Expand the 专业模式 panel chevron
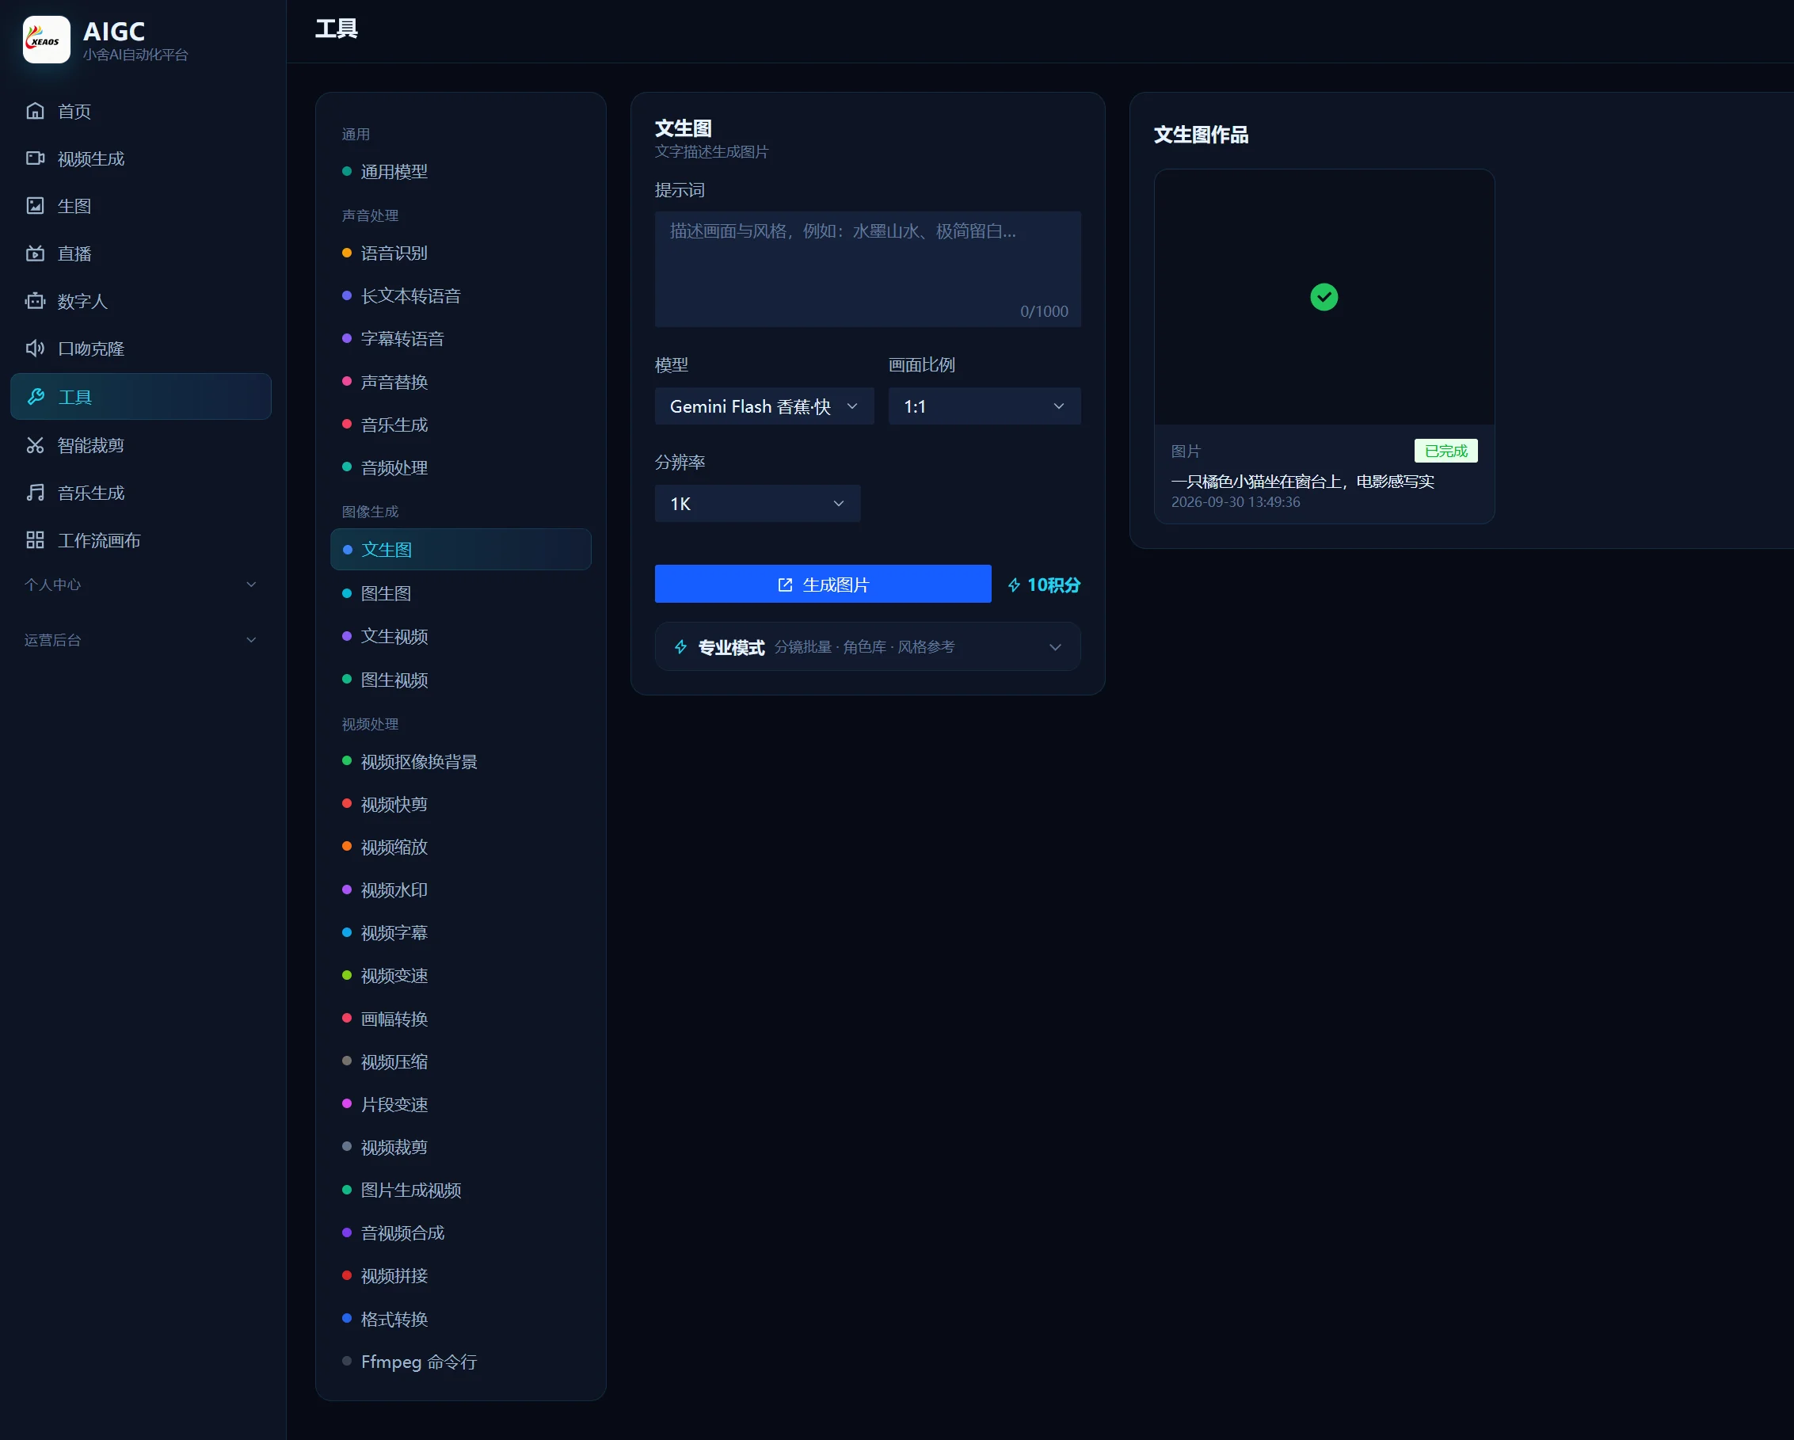1794x1440 pixels. (x=1055, y=646)
